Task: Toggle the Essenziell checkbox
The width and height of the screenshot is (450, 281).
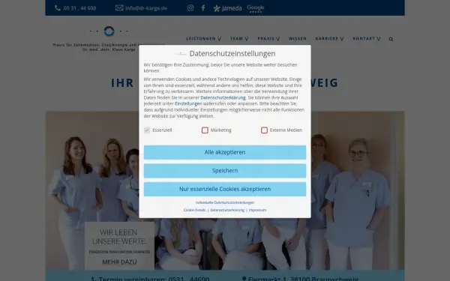Action: [147, 130]
